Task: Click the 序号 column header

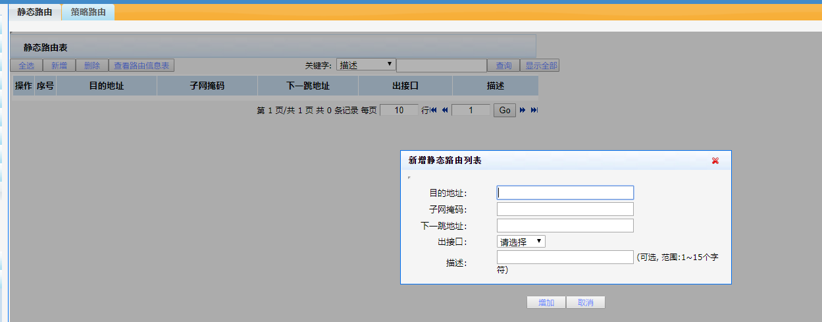Action: [45, 86]
